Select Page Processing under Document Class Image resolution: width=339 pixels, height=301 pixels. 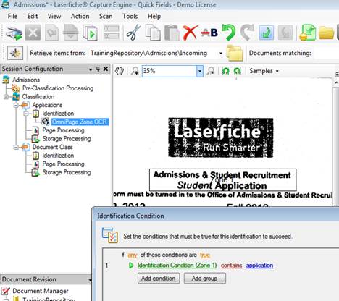(63, 164)
